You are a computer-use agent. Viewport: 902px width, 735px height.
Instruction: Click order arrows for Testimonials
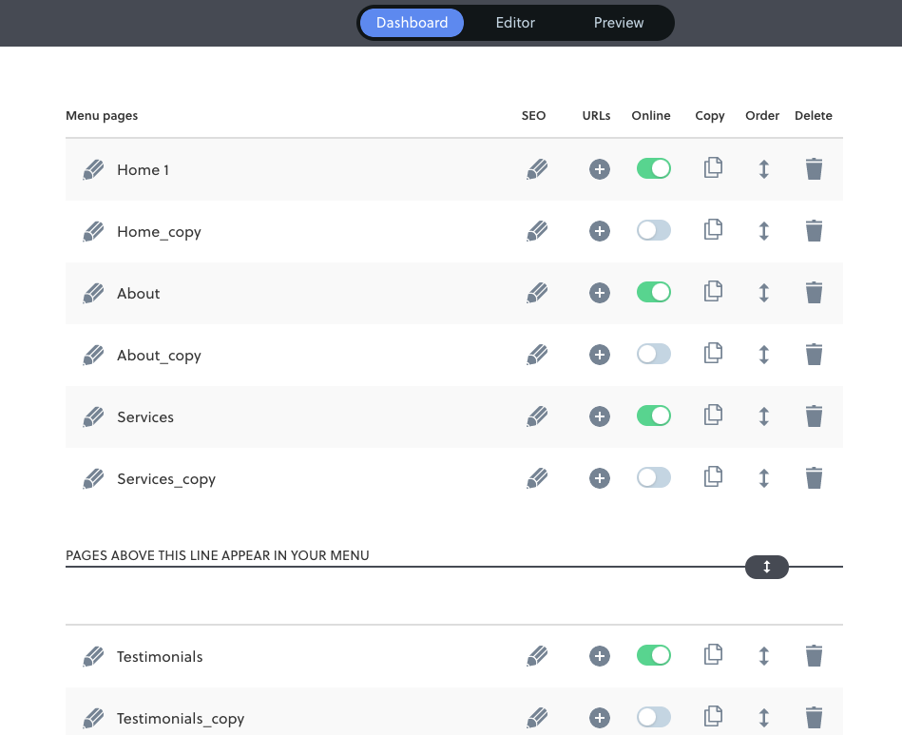[x=763, y=655]
